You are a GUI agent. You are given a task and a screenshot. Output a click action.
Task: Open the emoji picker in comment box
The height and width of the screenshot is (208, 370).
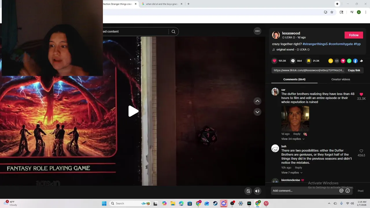(x=348, y=191)
